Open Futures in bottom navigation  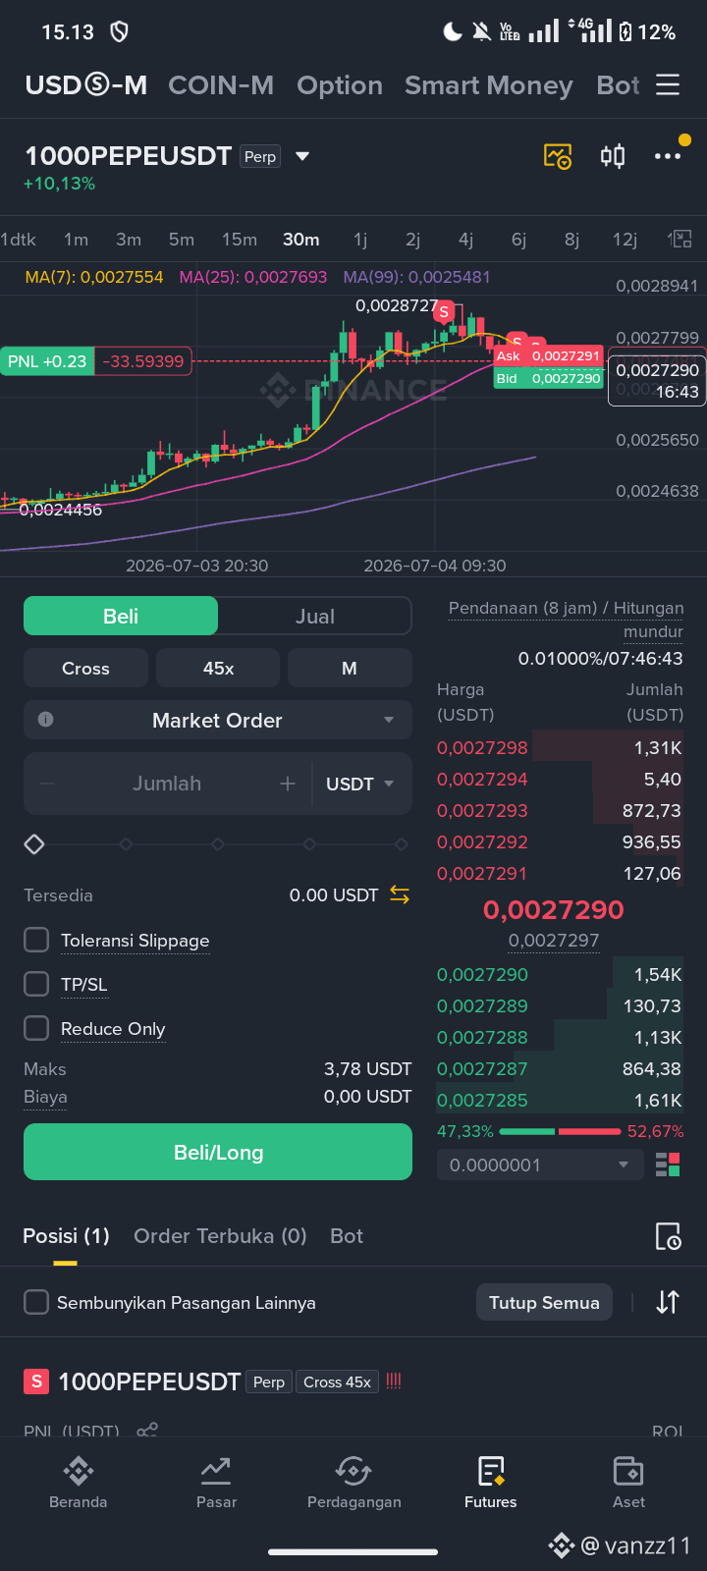491,1483
